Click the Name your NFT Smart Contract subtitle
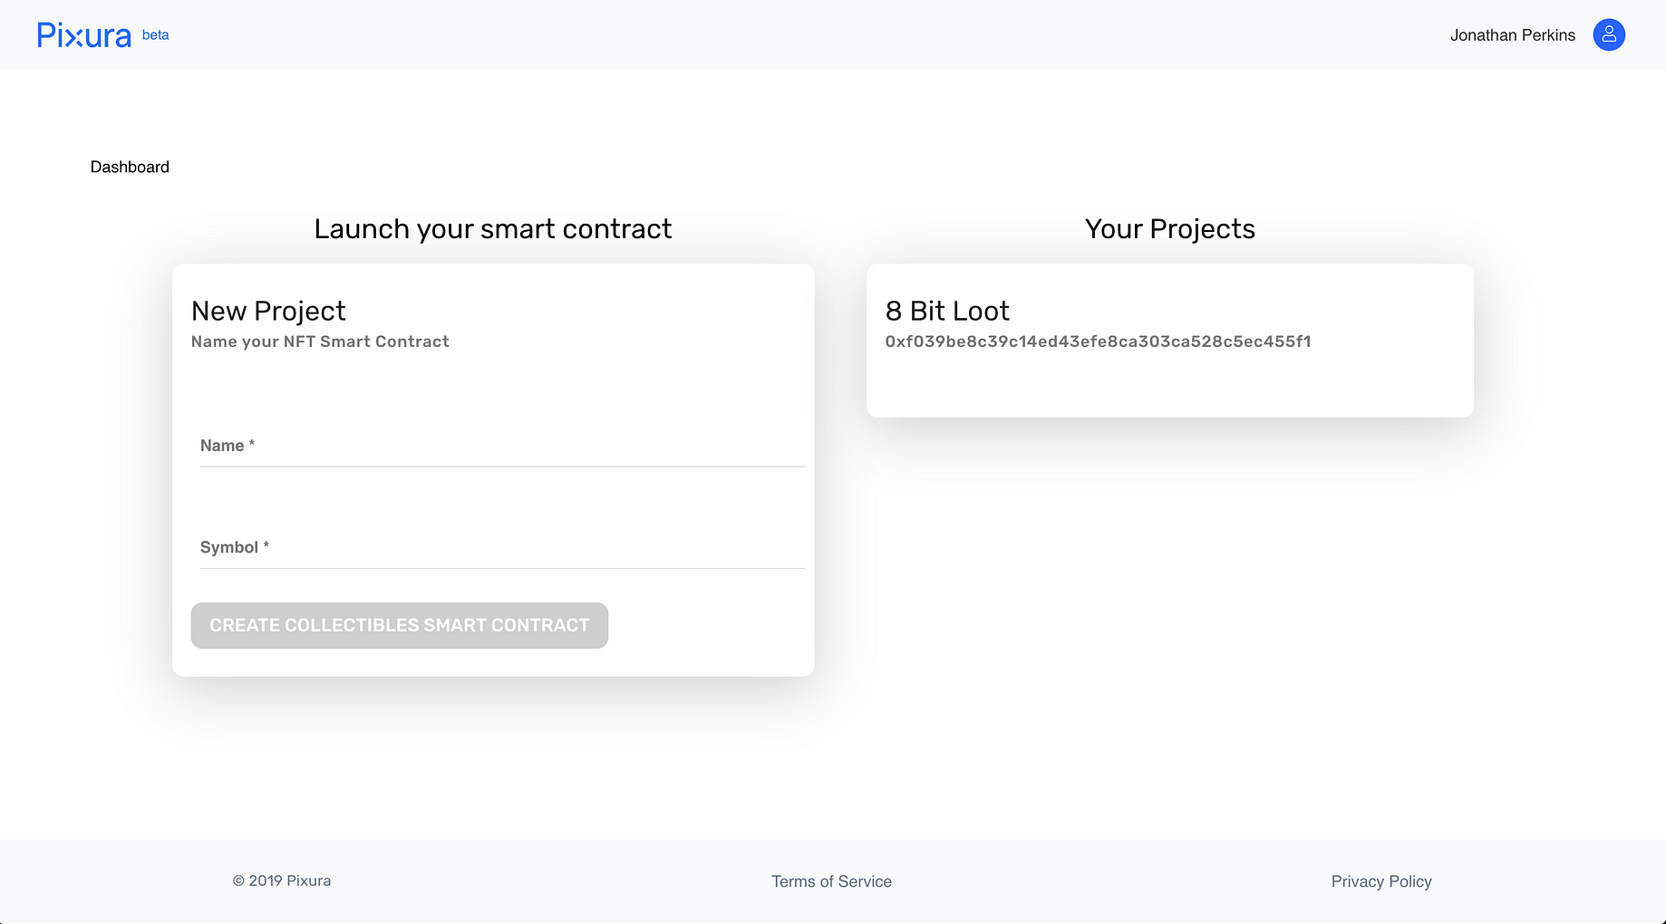Image resolution: width=1666 pixels, height=924 pixels. [320, 342]
